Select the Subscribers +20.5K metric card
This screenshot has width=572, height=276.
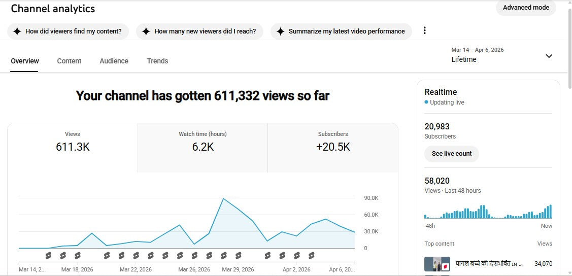pyautogui.click(x=333, y=148)
